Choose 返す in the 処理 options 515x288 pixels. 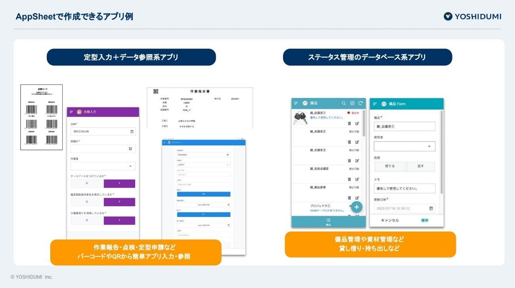[x=421, y=166]
